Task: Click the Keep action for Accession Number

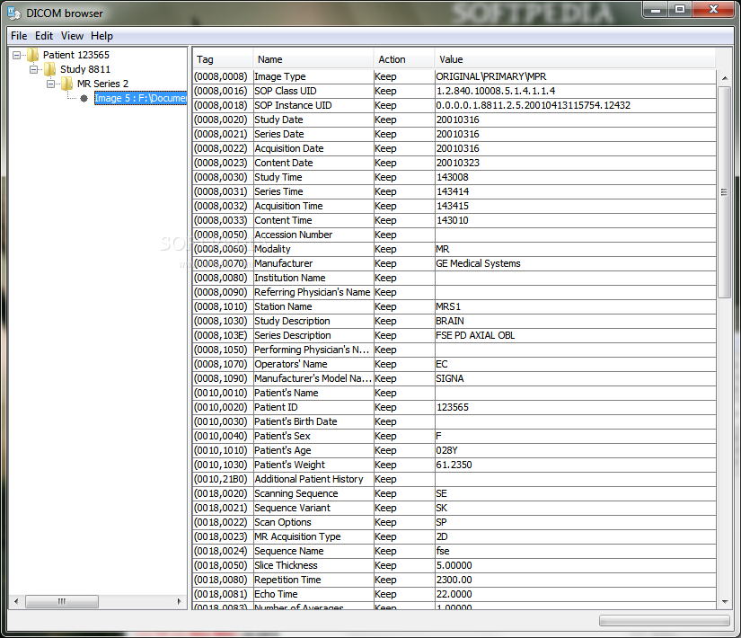Action: point(404,235)
